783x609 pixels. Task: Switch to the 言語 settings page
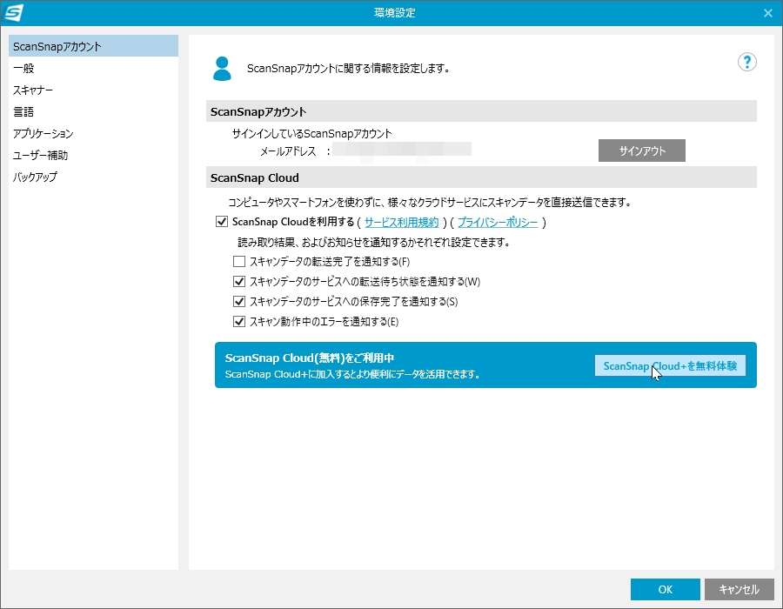pos(93,112)
